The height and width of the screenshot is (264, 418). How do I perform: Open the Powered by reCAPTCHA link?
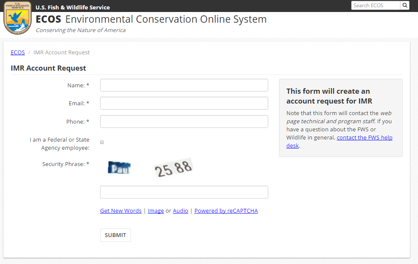pyautogui.click(x=226, y=211)
